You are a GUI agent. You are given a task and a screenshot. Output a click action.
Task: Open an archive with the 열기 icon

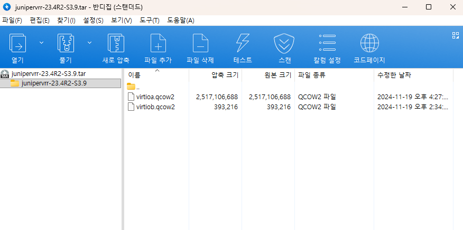click(17, 49)
